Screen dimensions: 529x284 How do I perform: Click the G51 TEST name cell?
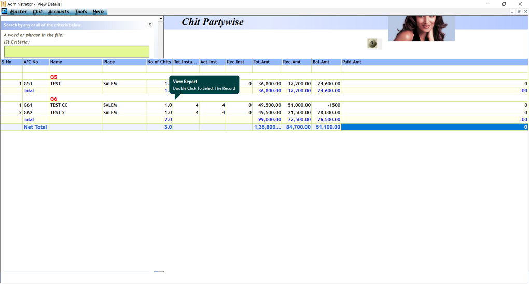pyautogui.click(x=75, y=84)
